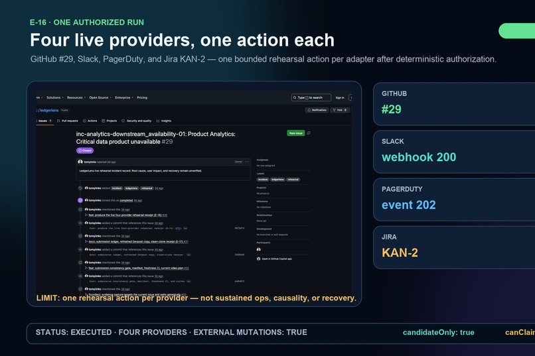Click the Notifications bell button
Viewport: 535px width, 356px height.
[317, 110]
